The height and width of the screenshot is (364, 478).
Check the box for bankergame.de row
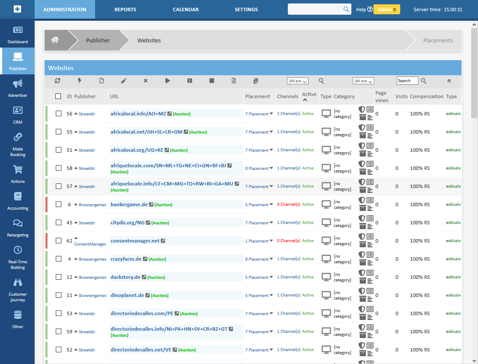point(58,204)
